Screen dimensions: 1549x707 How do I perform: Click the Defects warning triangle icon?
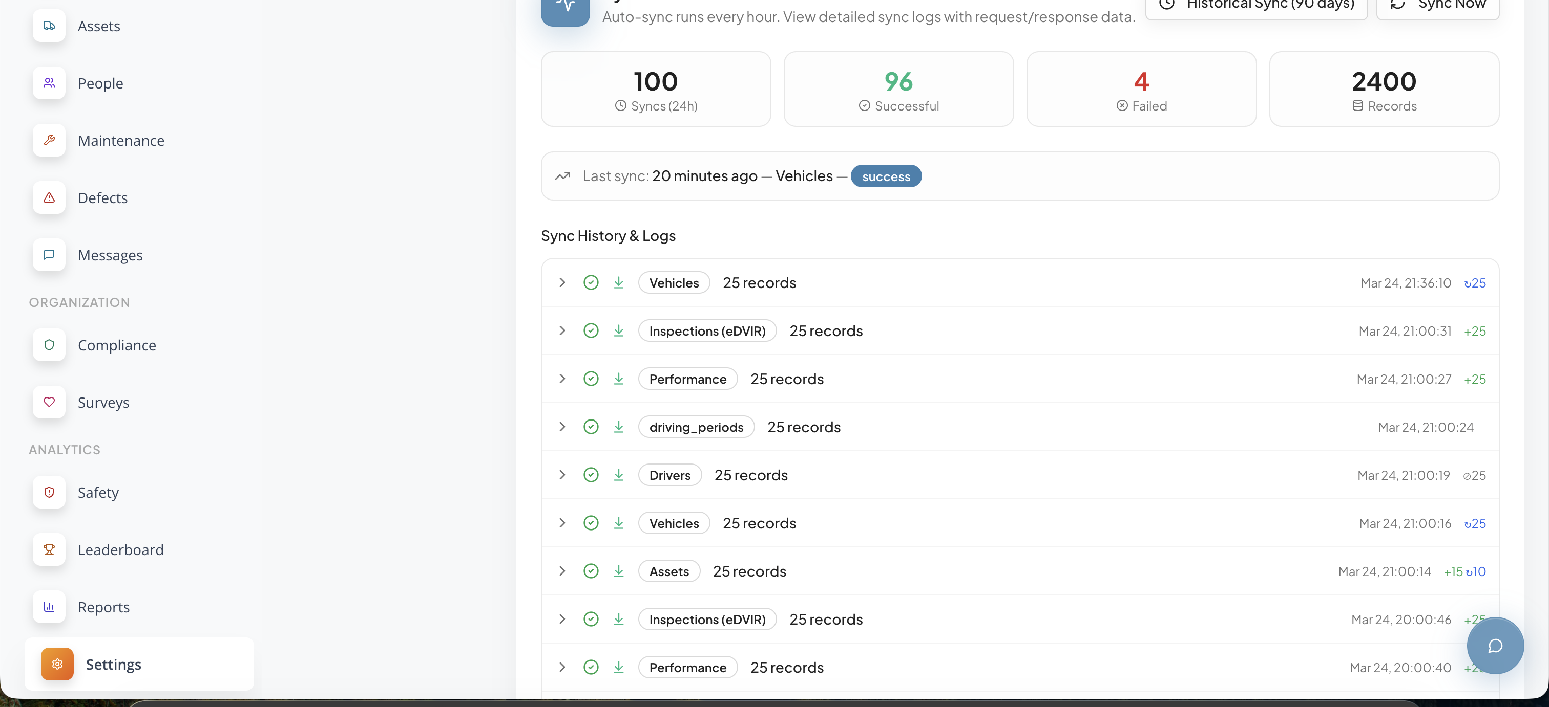[49, 197]
